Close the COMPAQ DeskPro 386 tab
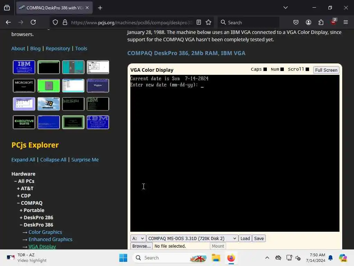 tap(87, 8)
